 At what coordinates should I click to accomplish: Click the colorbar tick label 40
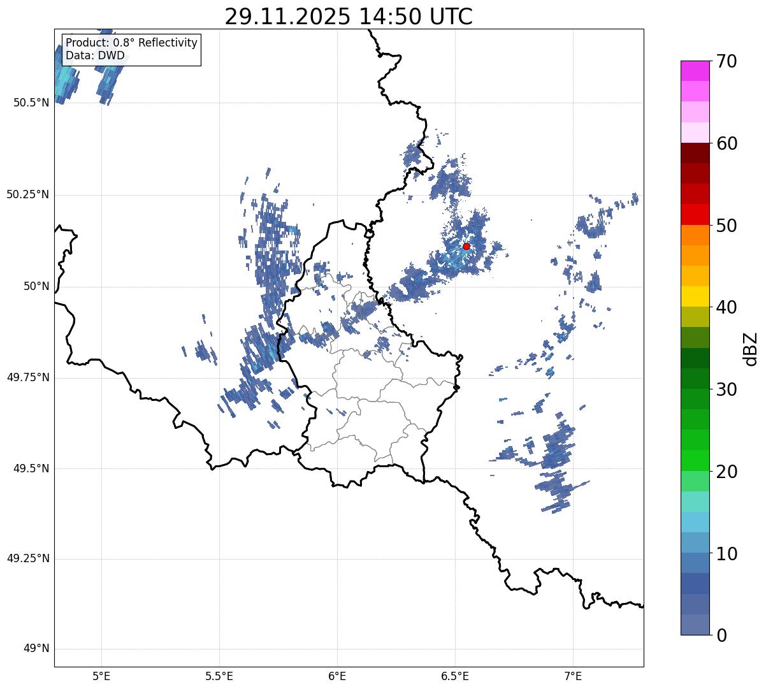pos(726,307)
